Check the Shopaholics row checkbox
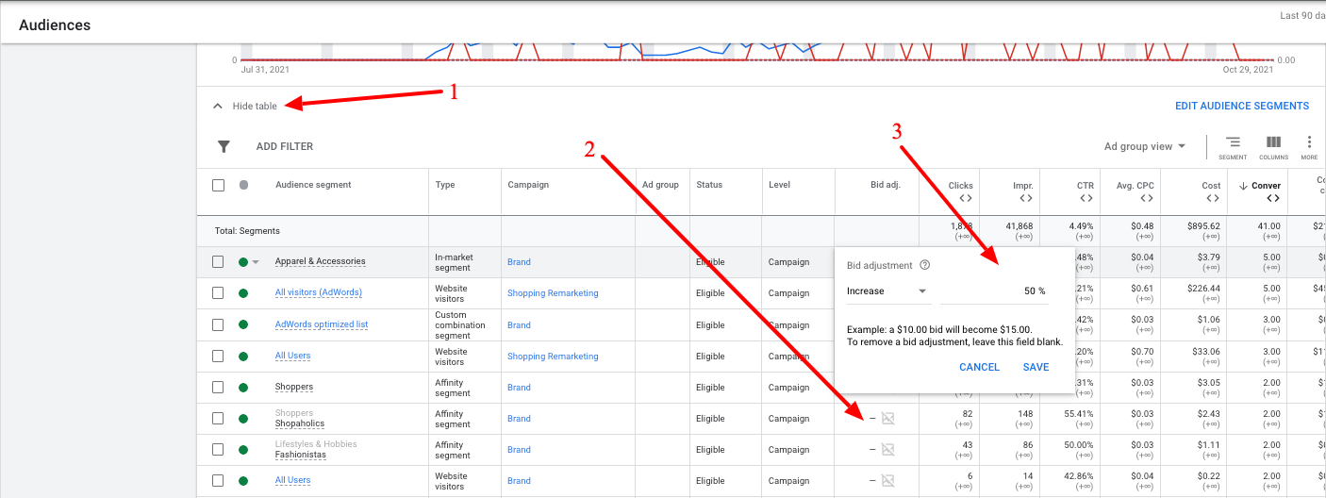This screenshot has width=1326, height=498. click(x=218, y=418)
